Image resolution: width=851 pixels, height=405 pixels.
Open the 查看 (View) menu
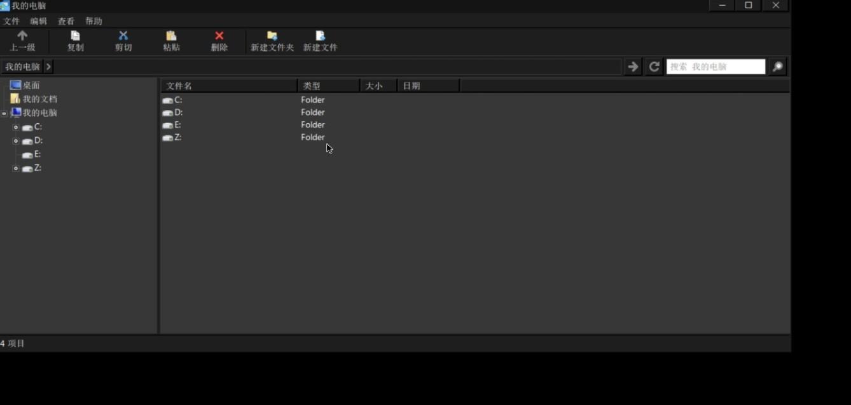point(66,21)
